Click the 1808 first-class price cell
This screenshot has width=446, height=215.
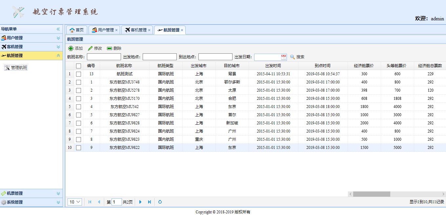coord(397,99)
